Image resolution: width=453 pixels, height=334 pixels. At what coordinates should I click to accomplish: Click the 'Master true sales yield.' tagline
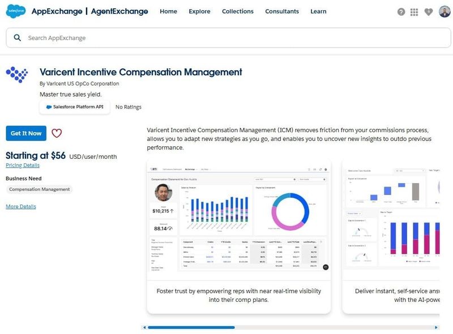coord(71,94)
